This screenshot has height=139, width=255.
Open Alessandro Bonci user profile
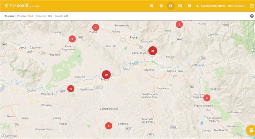221,6
